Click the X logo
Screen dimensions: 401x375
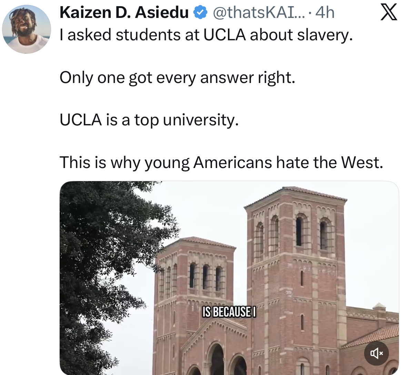coord(389,13)
